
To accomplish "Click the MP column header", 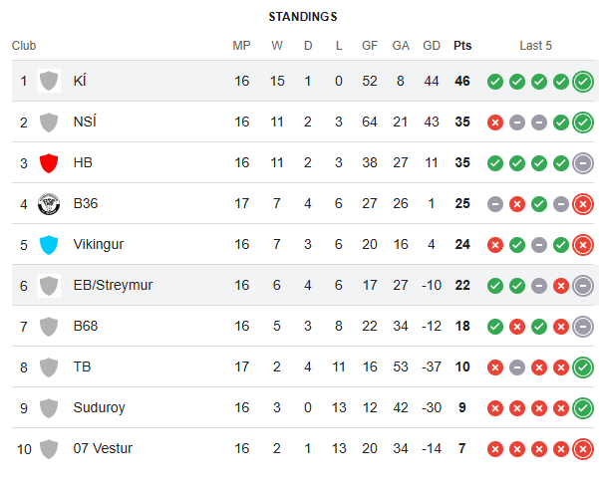I will pos(242,46).
